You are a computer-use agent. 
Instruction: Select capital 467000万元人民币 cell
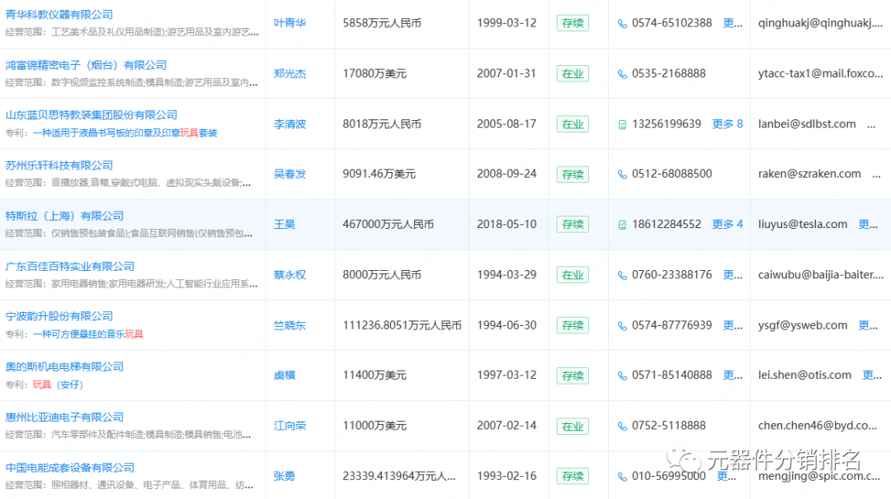click(x=388, y=225)
